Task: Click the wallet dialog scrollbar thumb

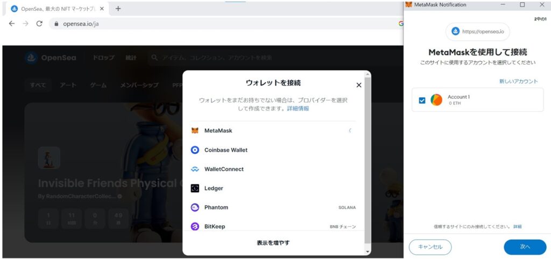Action: (368, 160)
